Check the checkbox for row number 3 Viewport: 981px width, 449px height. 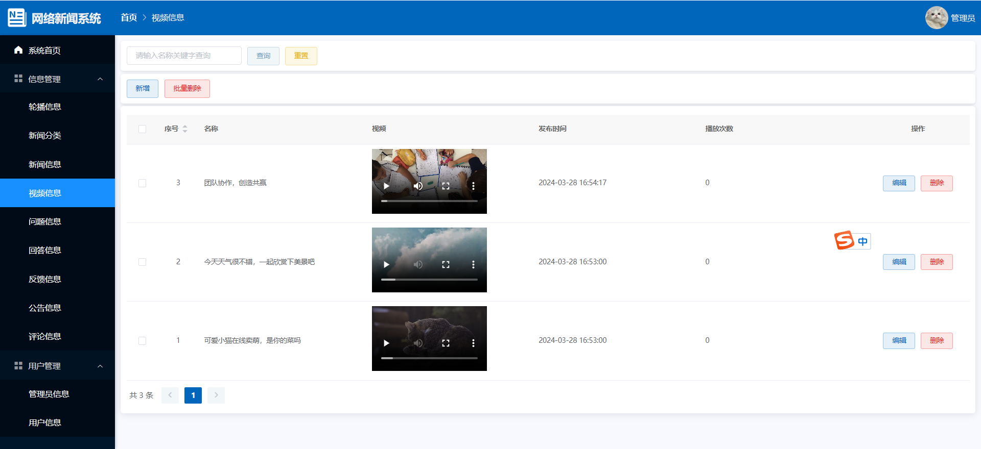click(x=143, y=183)
